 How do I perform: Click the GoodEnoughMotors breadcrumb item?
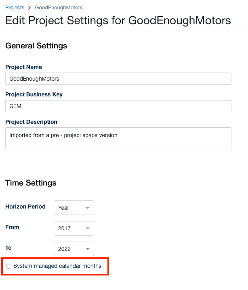tap(59, 7)
